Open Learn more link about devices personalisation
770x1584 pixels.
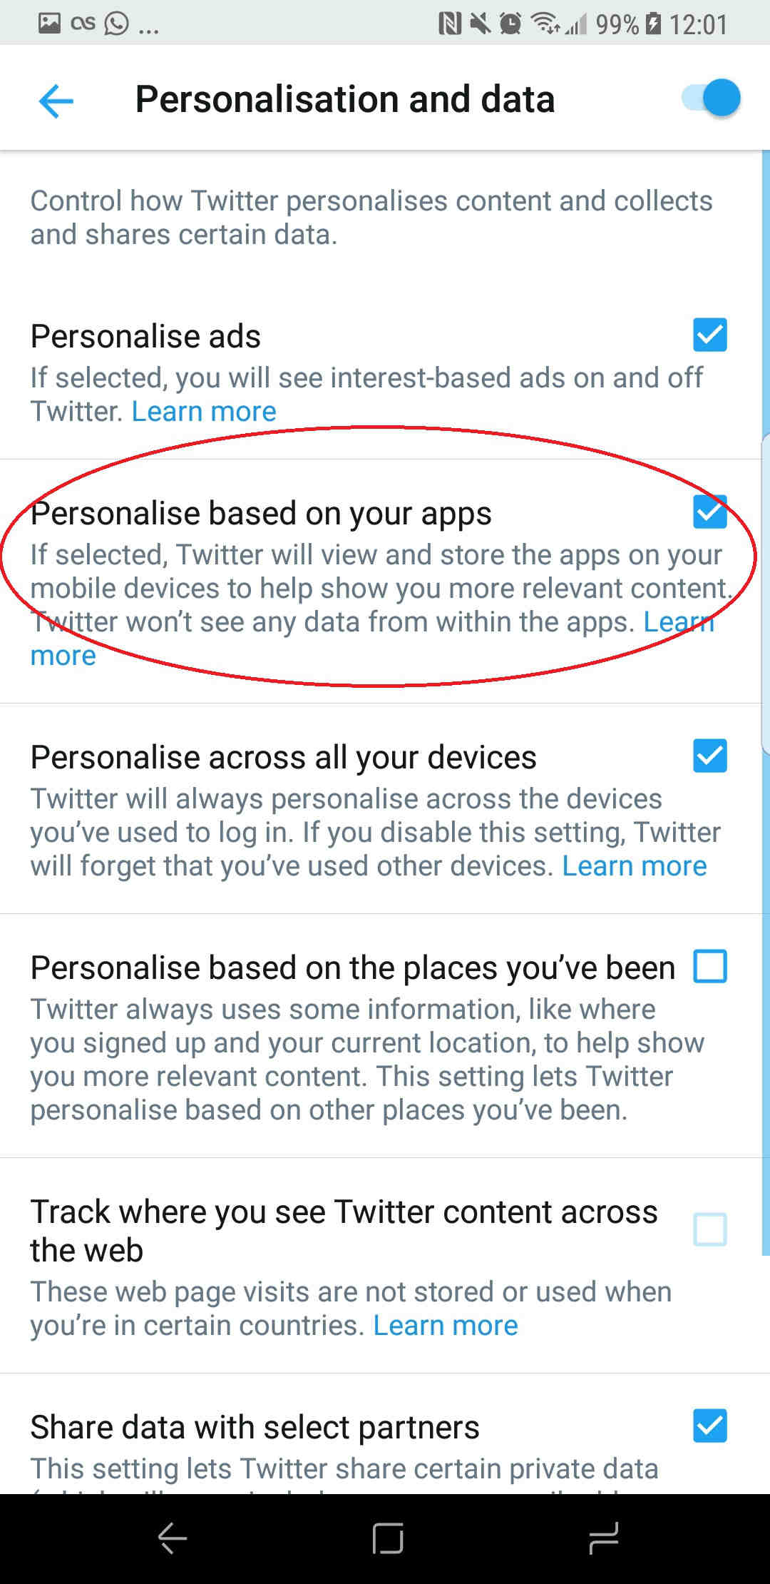[635, 866]
